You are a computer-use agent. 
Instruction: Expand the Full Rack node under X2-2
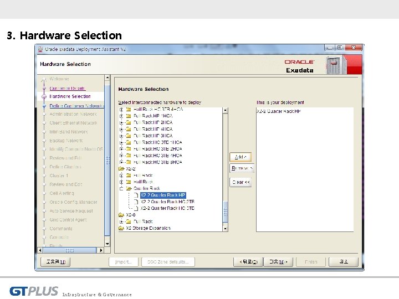[x=121, y=176]
